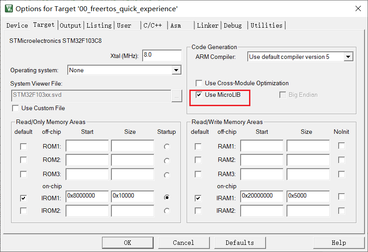368x252 pixels.
Task: Click the ROM1 Size field
Action: (133, 146)
